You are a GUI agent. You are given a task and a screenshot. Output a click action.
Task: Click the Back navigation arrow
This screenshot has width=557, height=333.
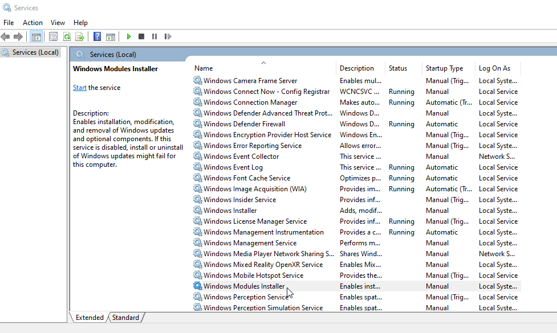(x=6, y=36)
